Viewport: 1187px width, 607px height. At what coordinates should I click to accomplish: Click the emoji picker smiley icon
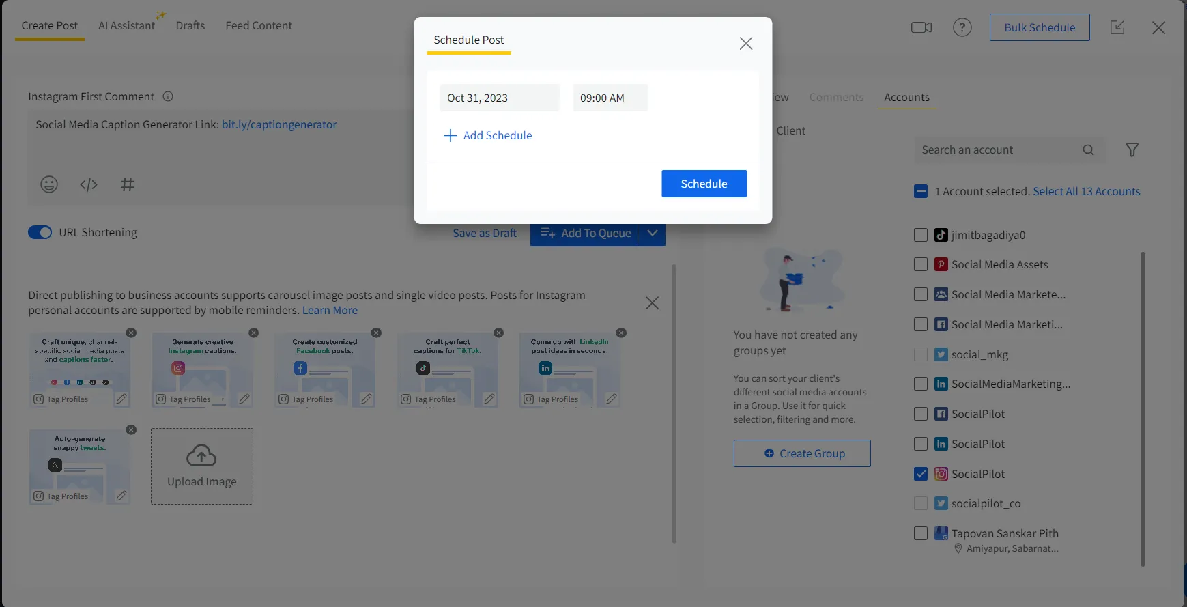point(49,184)
